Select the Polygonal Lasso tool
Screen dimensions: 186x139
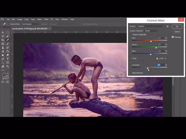coord(3,36)
